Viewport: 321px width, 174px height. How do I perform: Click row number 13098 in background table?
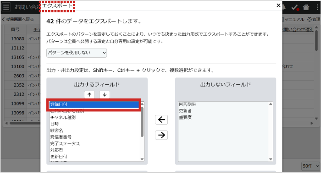point(17,113)
